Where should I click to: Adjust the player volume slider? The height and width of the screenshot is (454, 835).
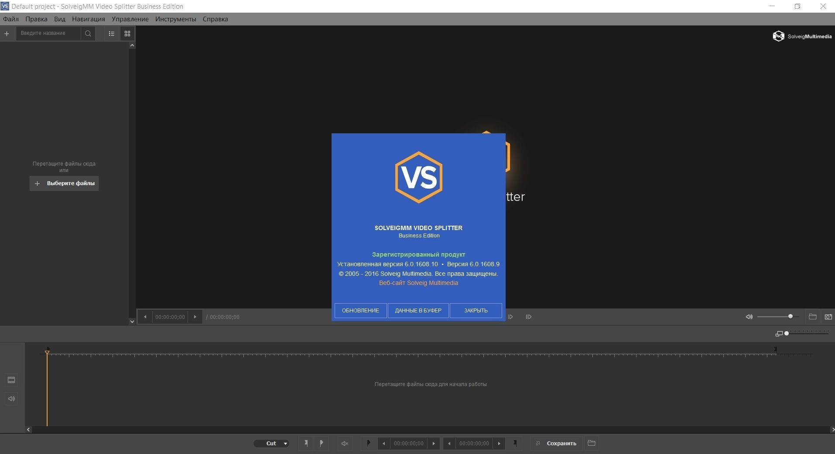pyautogui.click(x=778, y=317)
